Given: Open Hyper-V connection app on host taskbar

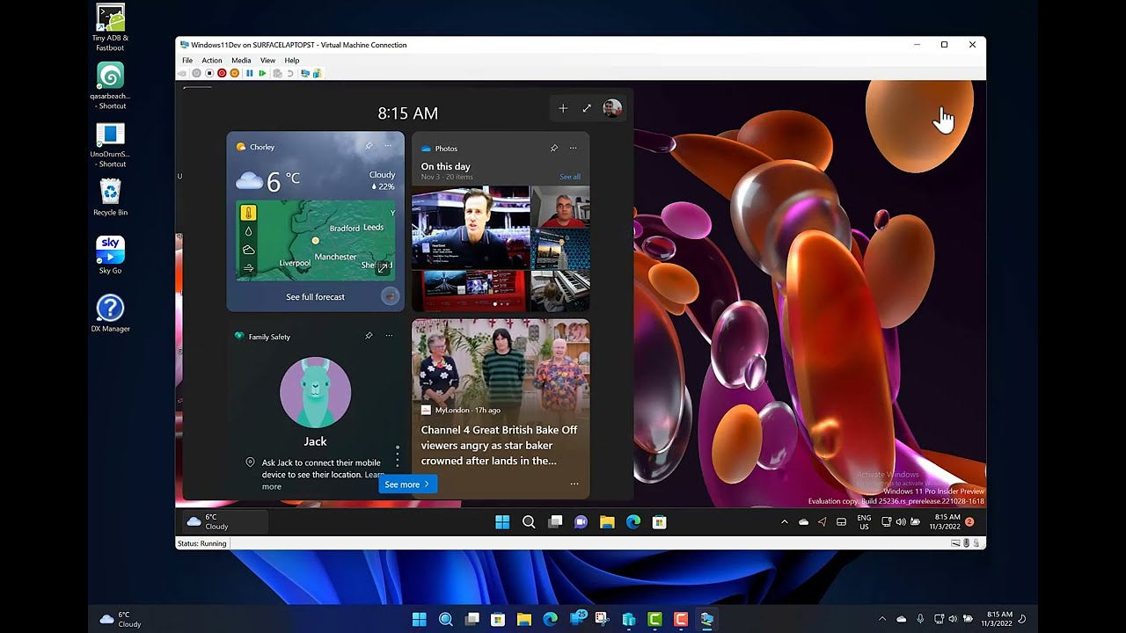Looking at the screenshot, I should point(706,619).
